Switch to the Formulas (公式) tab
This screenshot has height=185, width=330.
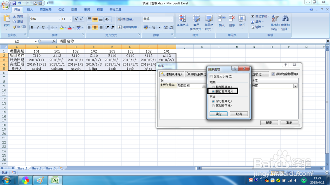pyautogui.click(x=61, y=10)
